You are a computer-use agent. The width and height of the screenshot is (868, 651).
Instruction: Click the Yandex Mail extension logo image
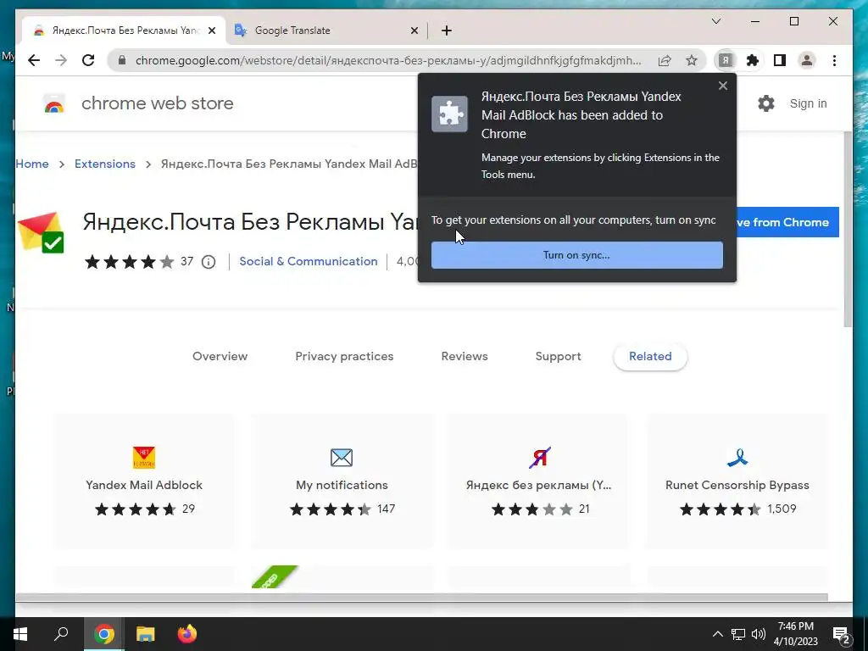coord(41,232)
